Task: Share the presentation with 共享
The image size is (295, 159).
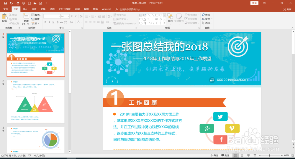Action: pos(287,9)
